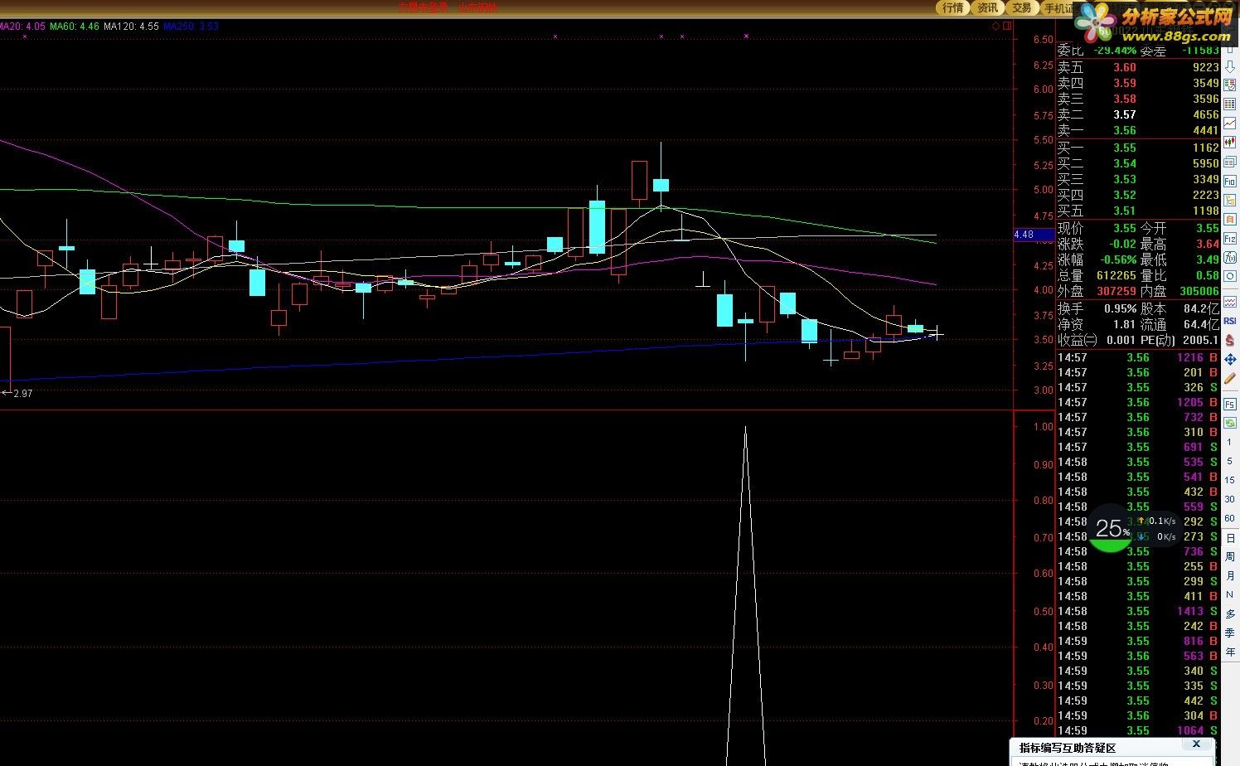Click the 买一 3.55 order row
Screen dimensions: 1240x766
(1138, 148)
